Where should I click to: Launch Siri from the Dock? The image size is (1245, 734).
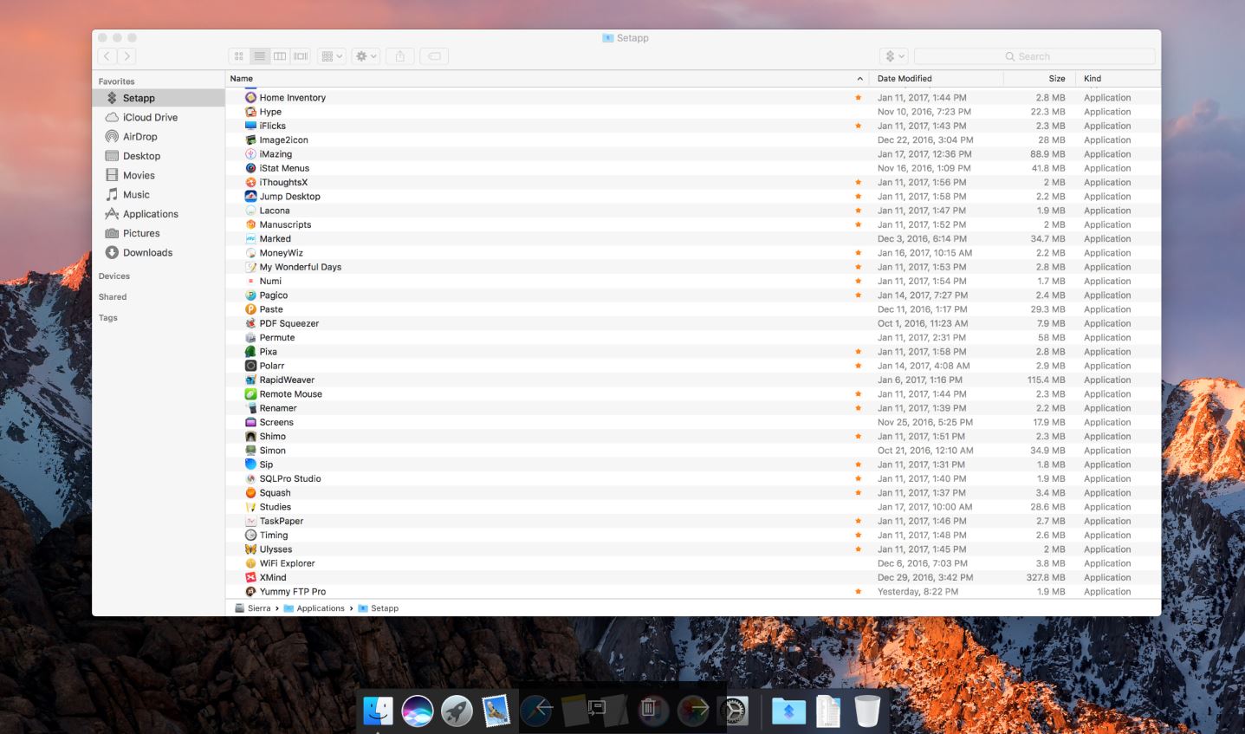[x=418, y=711]
